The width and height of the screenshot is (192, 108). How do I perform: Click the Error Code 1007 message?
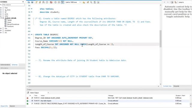pos(130,98)
